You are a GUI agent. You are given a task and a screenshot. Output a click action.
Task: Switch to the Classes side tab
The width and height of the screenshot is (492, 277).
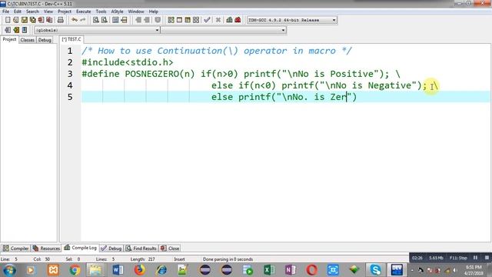tap(28, 40)
